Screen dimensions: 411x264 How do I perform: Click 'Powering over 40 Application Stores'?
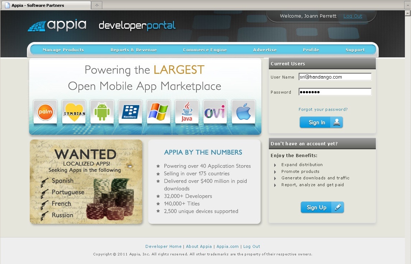[x=207, y=166]
